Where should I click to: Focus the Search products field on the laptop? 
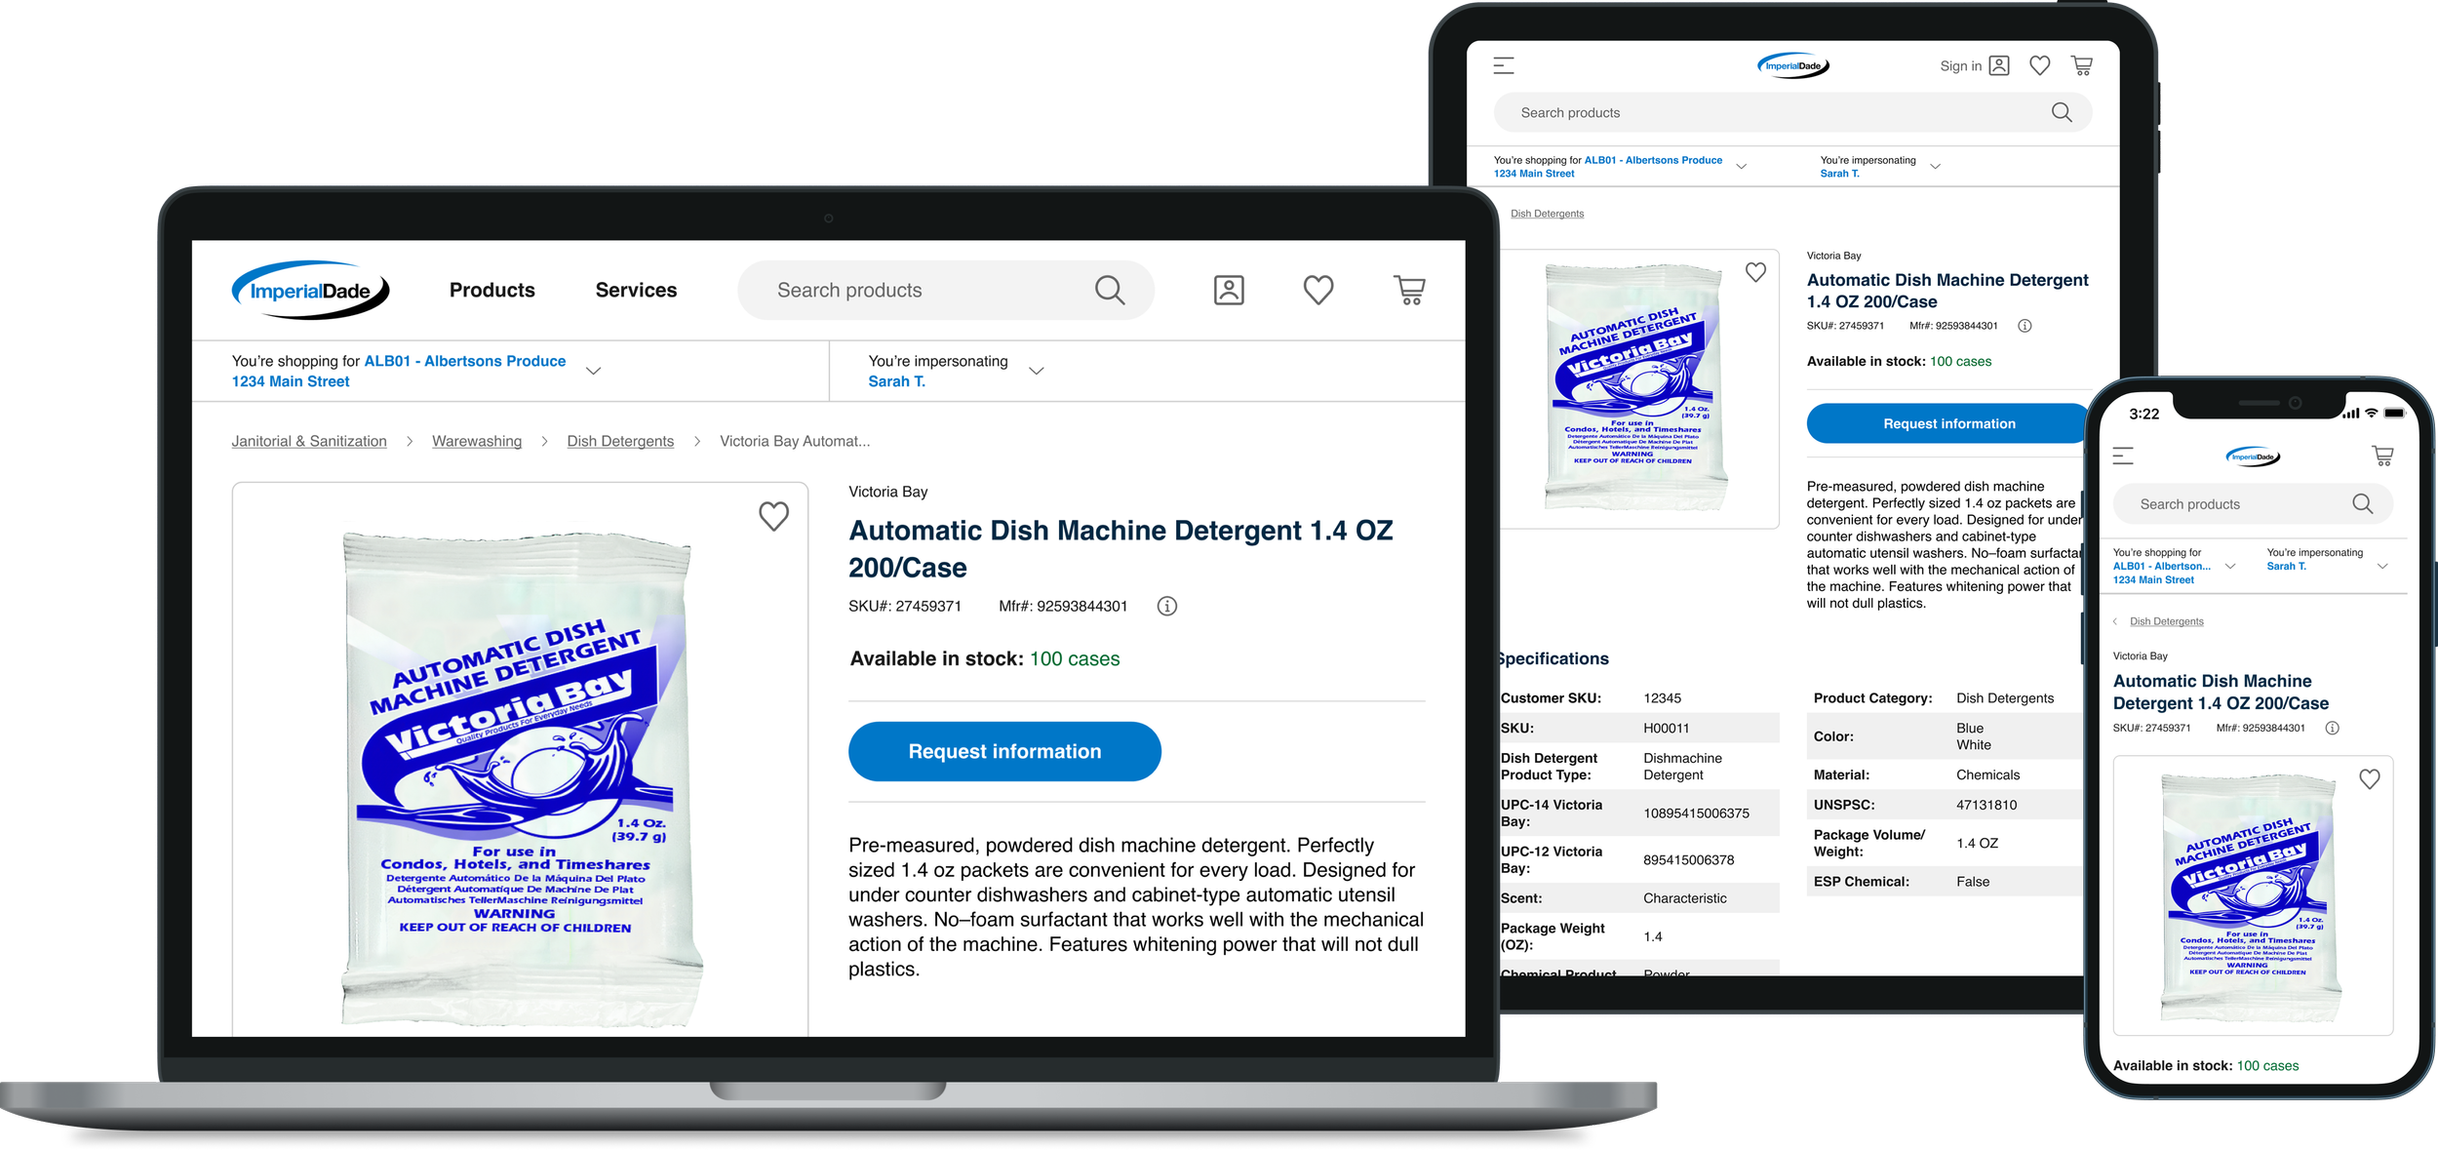(x=946, y=290)
